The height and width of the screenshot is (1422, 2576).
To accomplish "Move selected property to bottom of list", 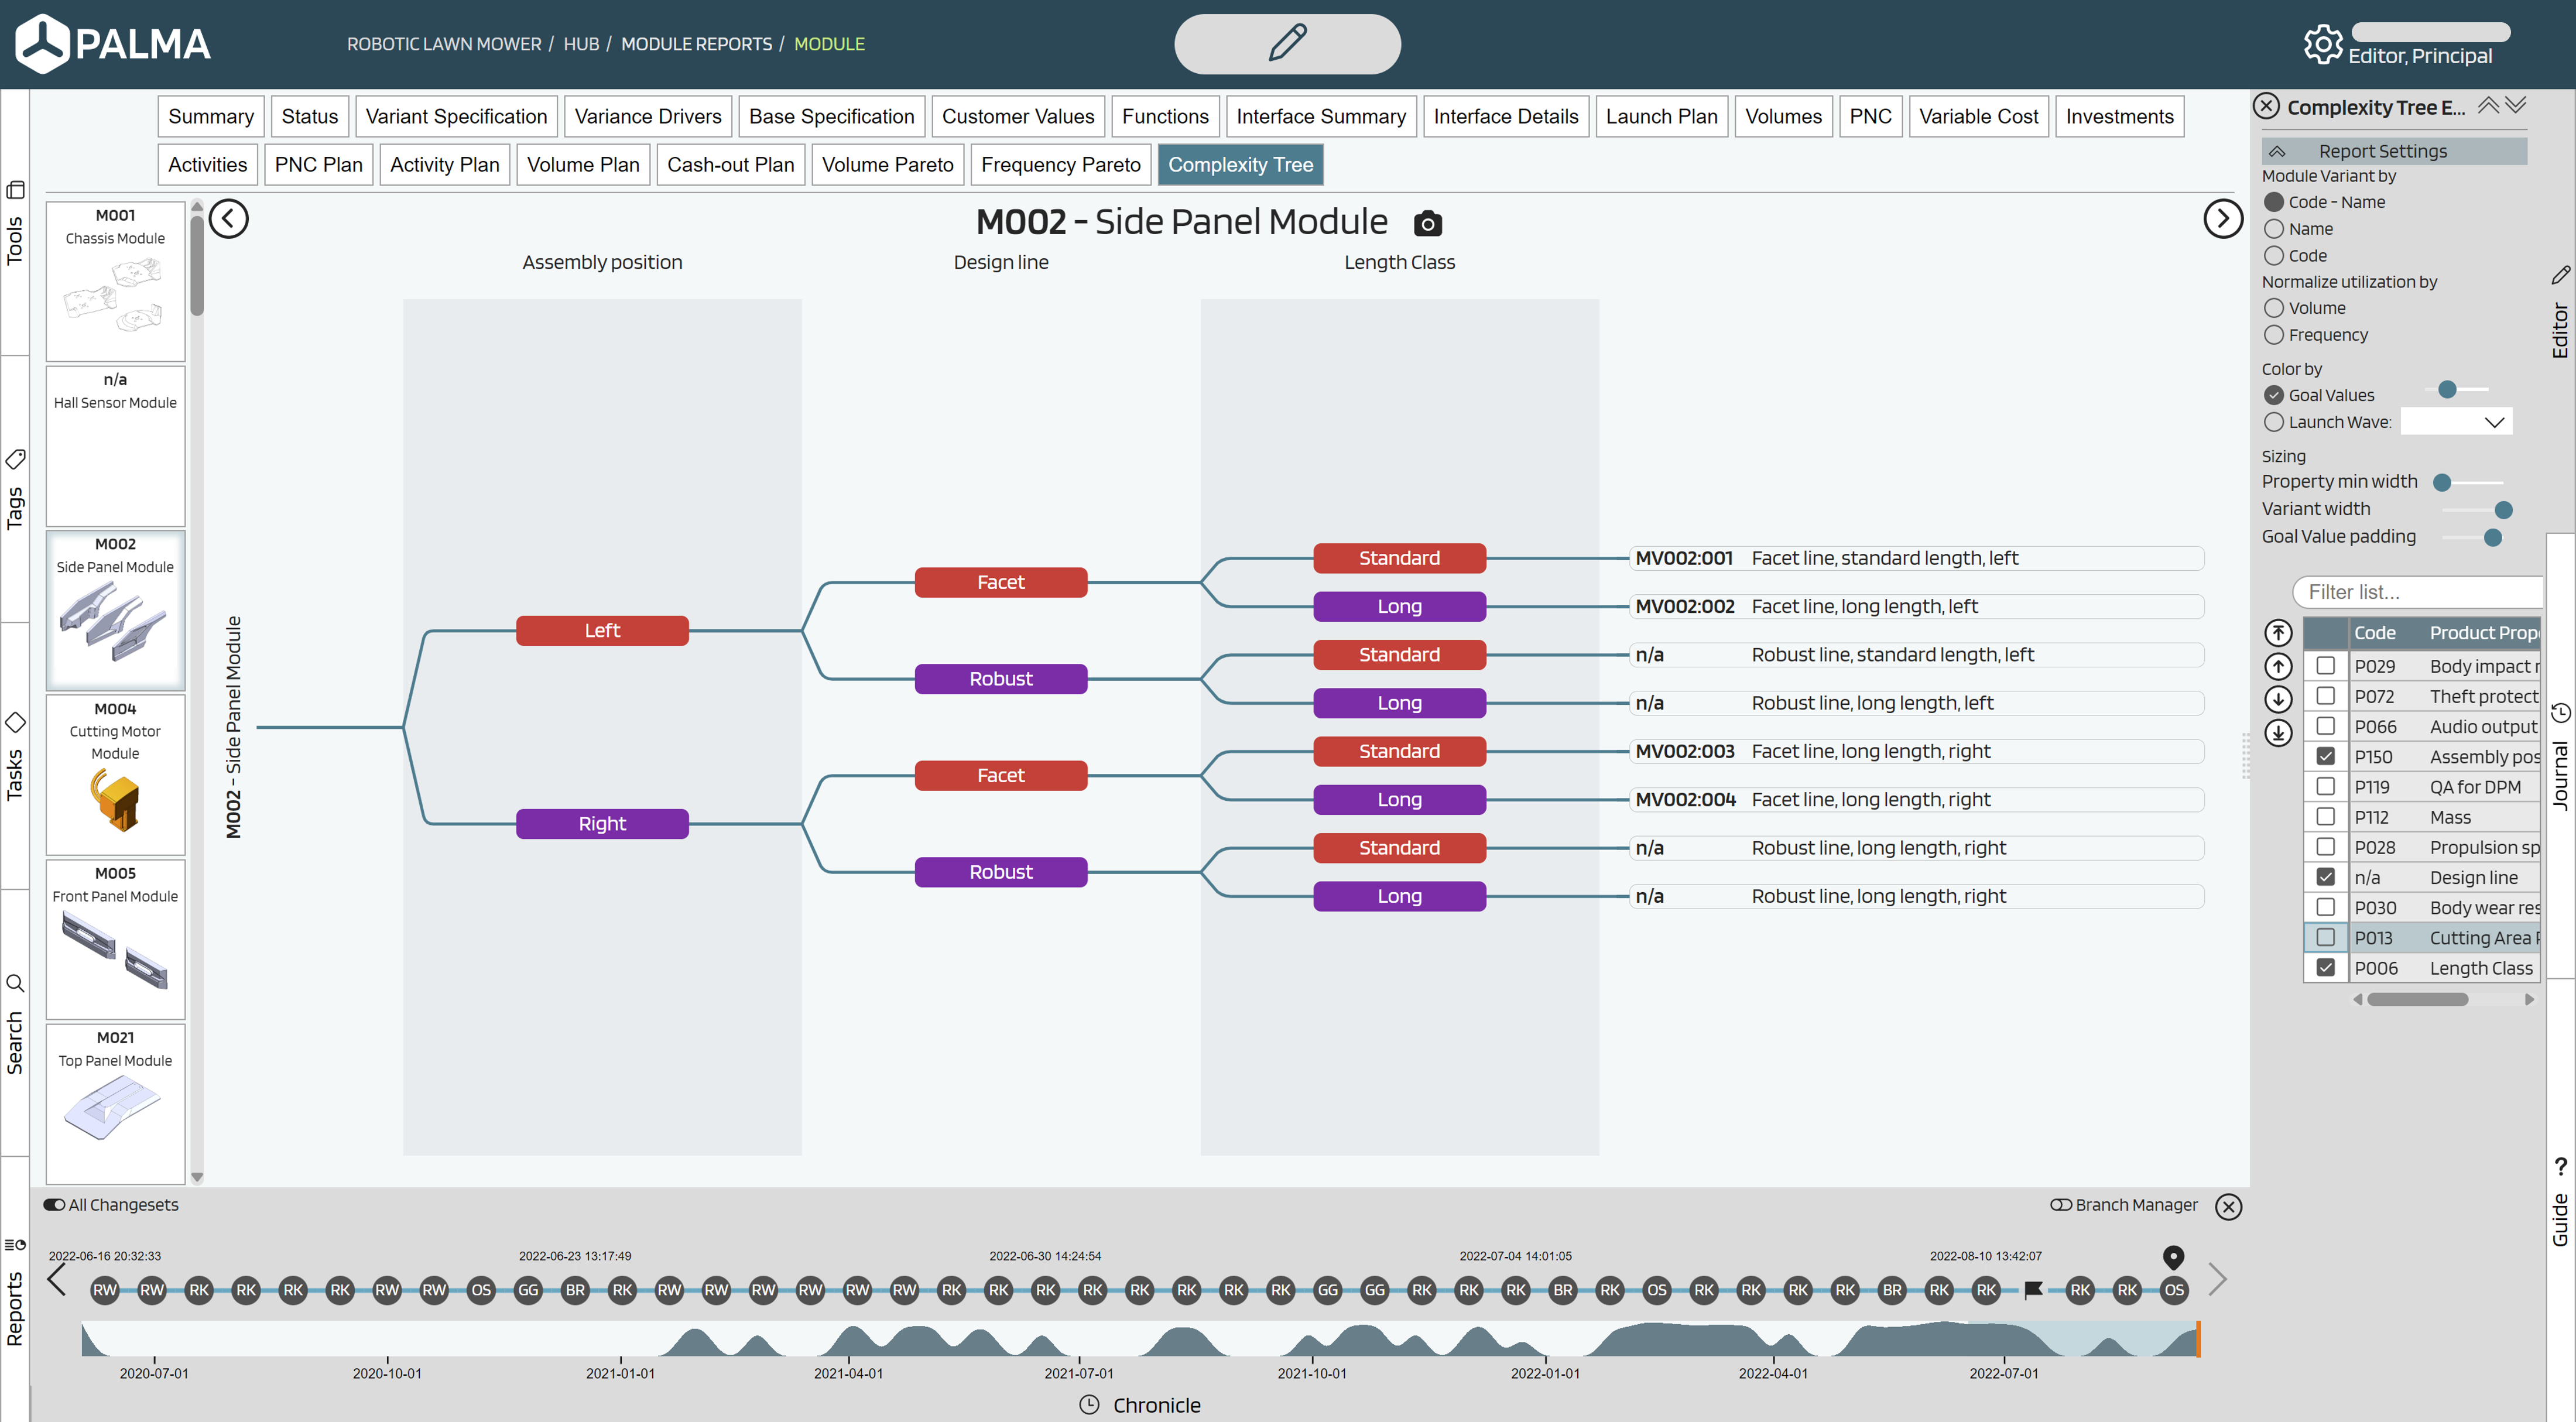I will [2278, 733].
